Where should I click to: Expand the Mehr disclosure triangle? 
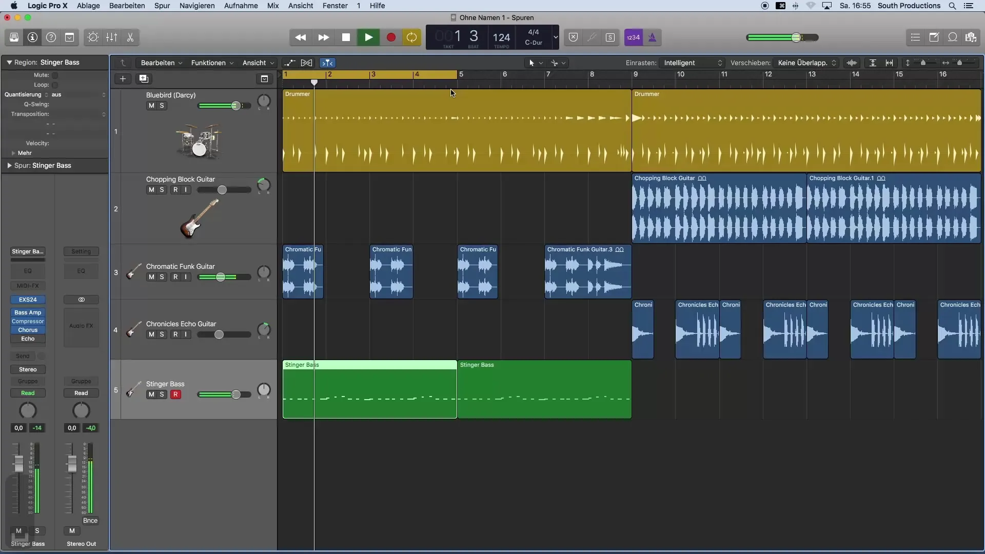(x=13, y=153)
